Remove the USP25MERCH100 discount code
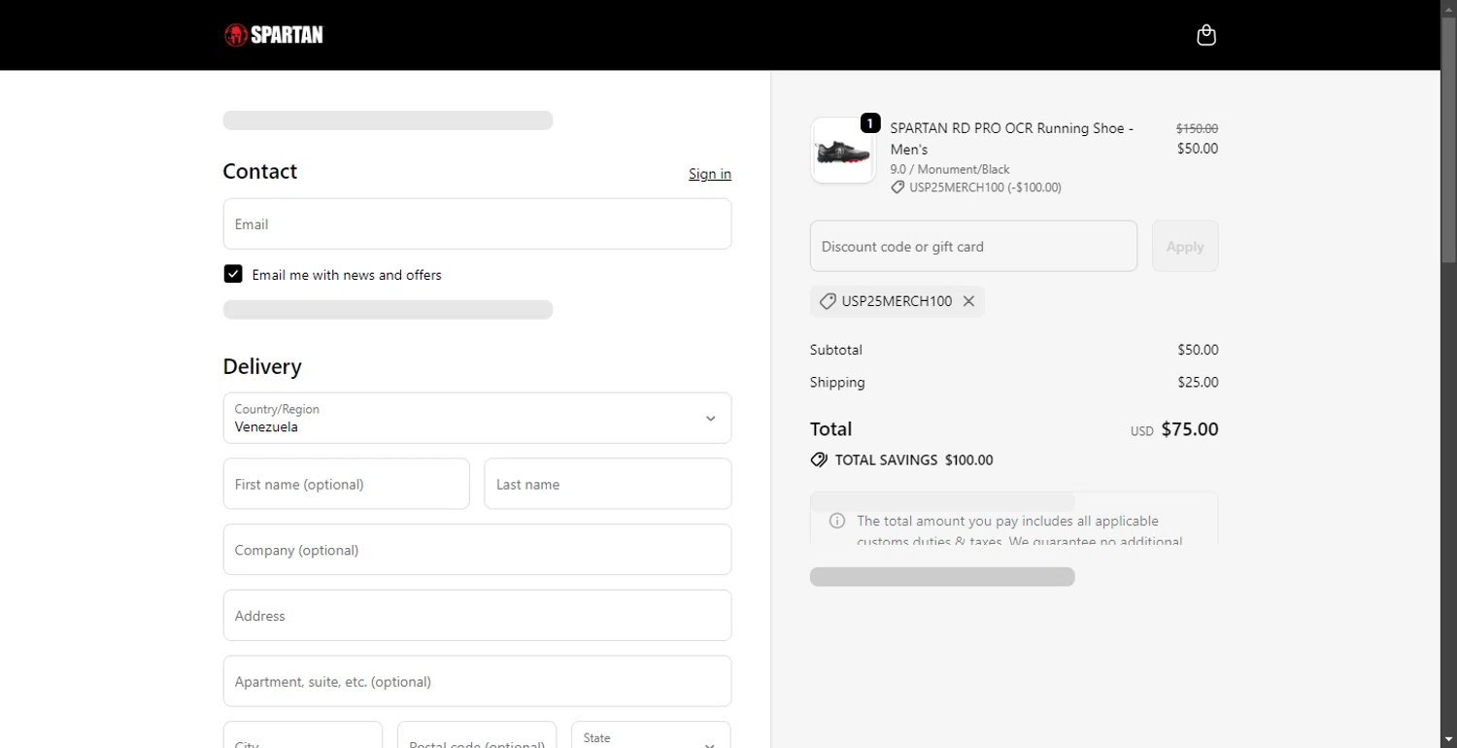1457x748 pixels. tap(968, 301)
